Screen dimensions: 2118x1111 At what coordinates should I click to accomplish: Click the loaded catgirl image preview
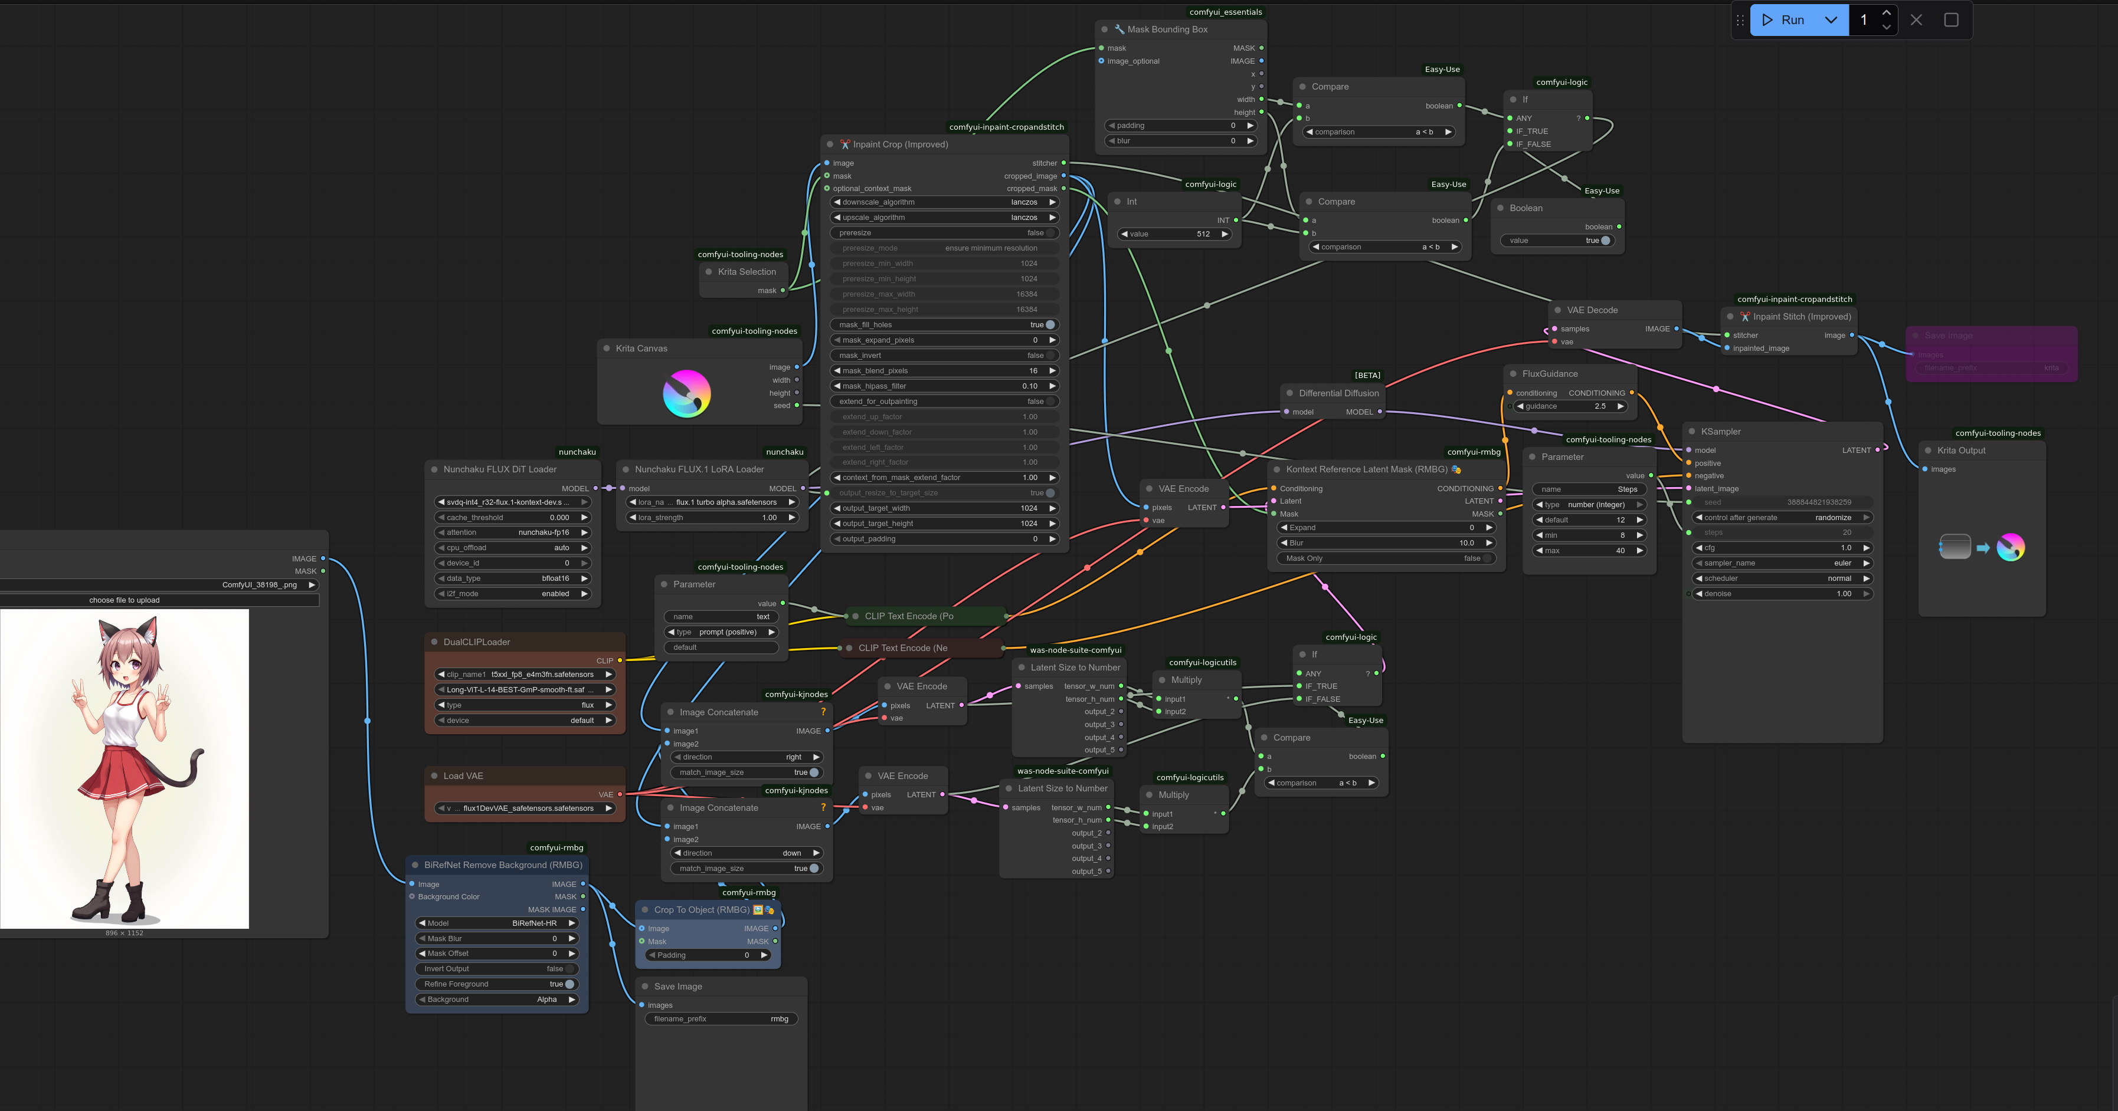[124, 769]
